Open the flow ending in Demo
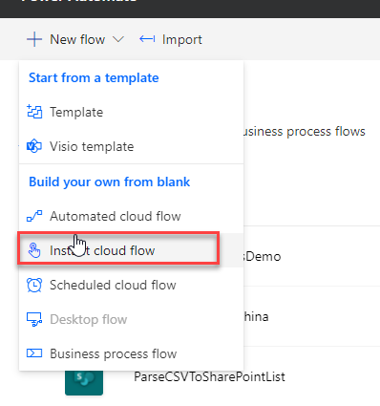The image size is (380, 406). 263,256
